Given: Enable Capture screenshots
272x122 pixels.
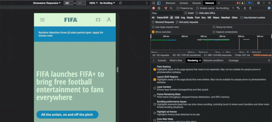Looking at the screenshot, I should click(214, 32).
